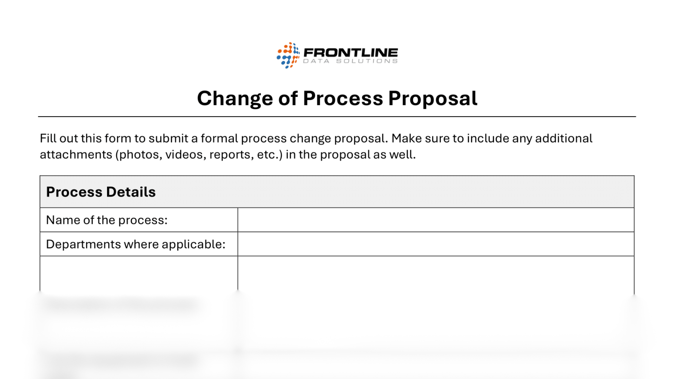The image size is (674, 379).
Task: Click the "Departments where applicable:" label
Action: (136, 244)
